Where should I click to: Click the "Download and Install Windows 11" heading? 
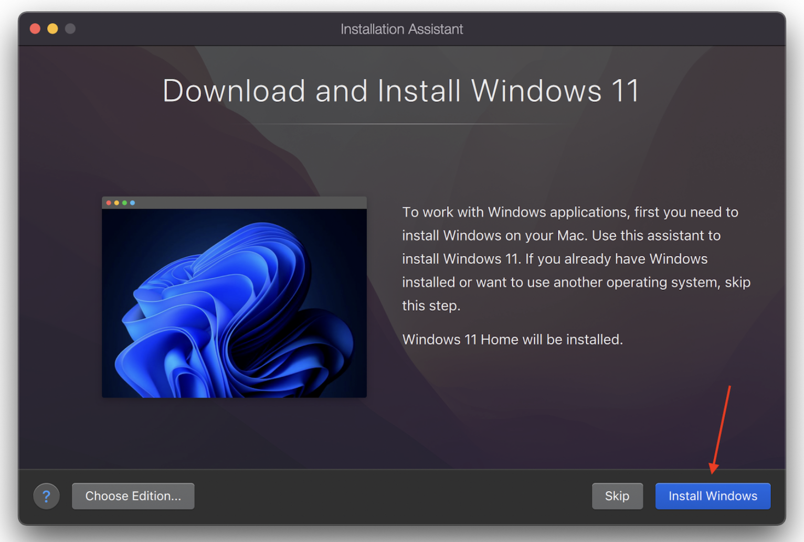401,91
